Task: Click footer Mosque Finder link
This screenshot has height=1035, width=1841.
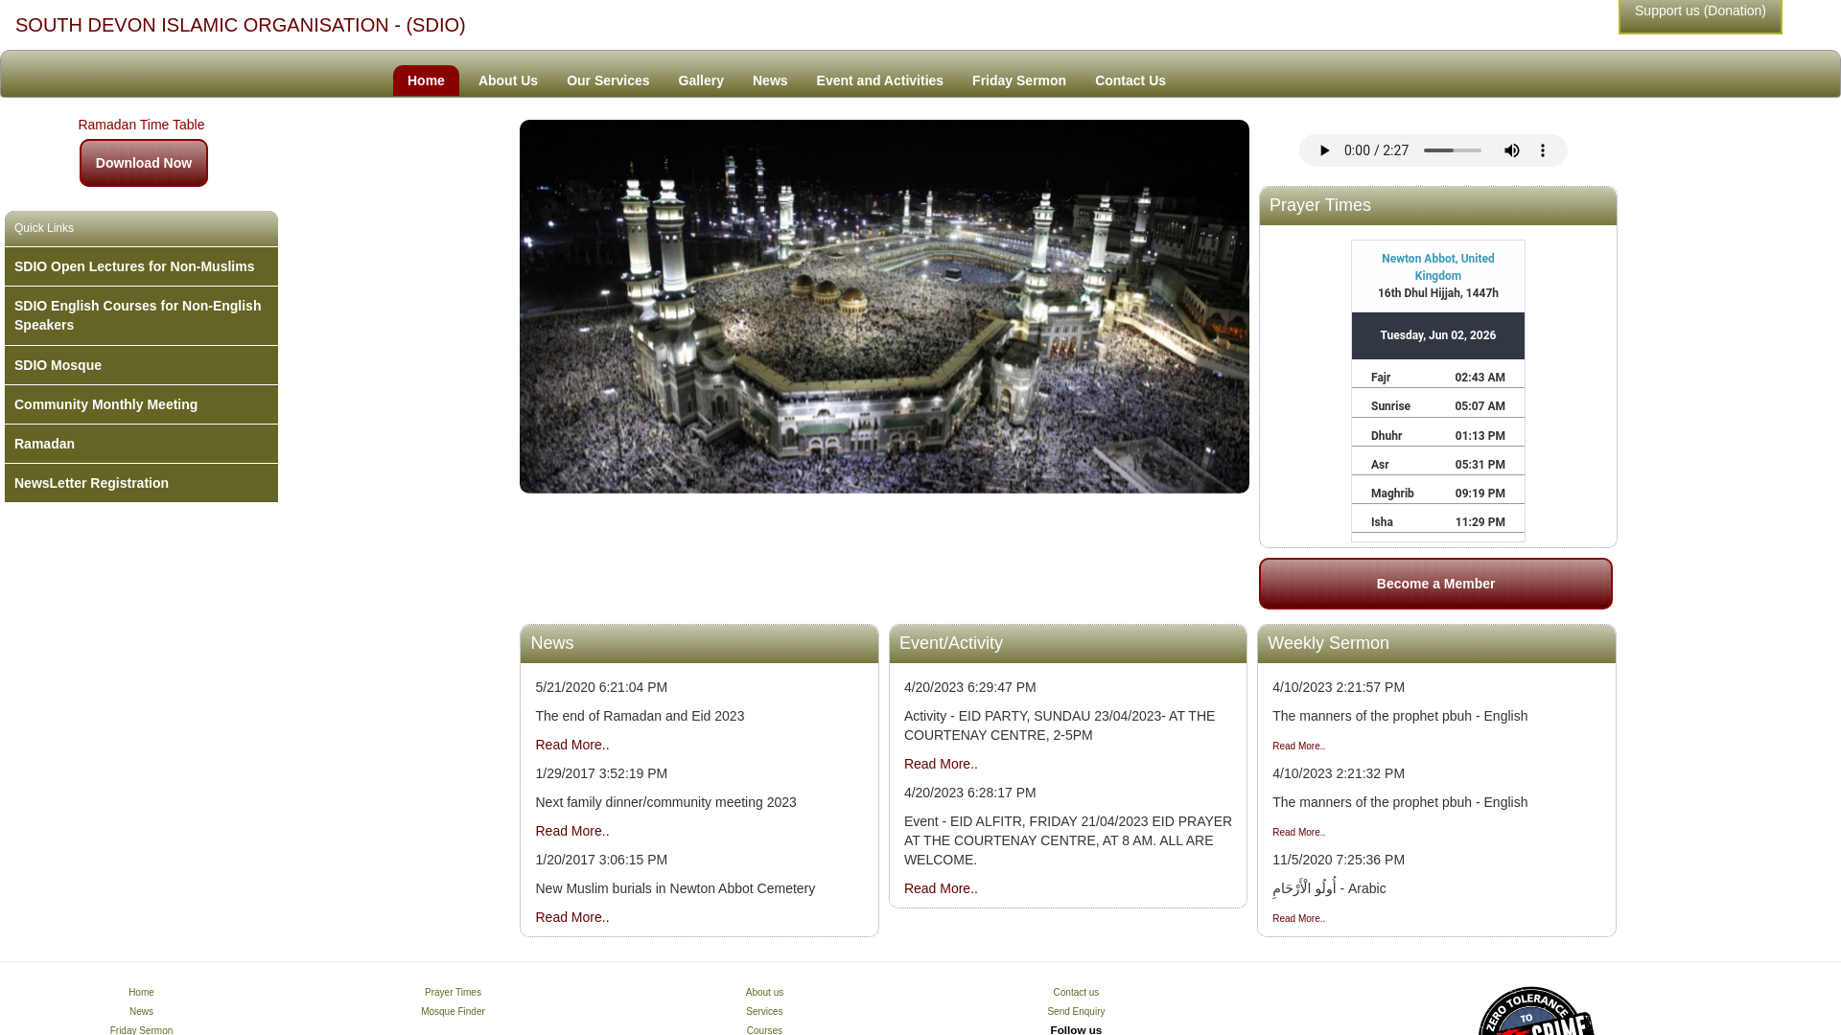Action: 453,1012
